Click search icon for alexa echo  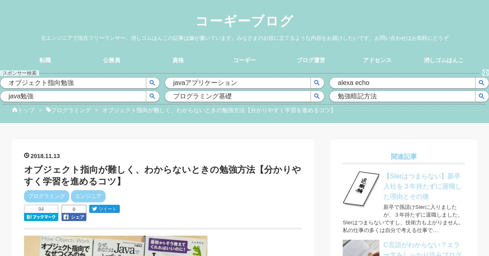click(x=482, y=83)
